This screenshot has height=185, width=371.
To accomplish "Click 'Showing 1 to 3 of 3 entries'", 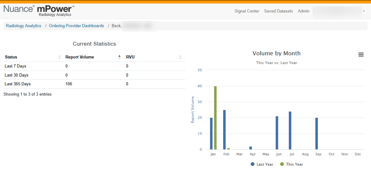I will 28,94.
